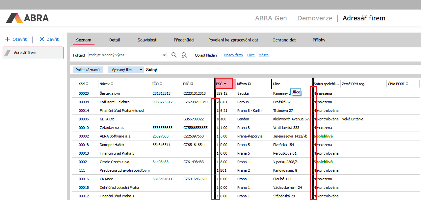Expand the Vybraný filtr dropdown

pyautogui.click(x=141, y=70)
